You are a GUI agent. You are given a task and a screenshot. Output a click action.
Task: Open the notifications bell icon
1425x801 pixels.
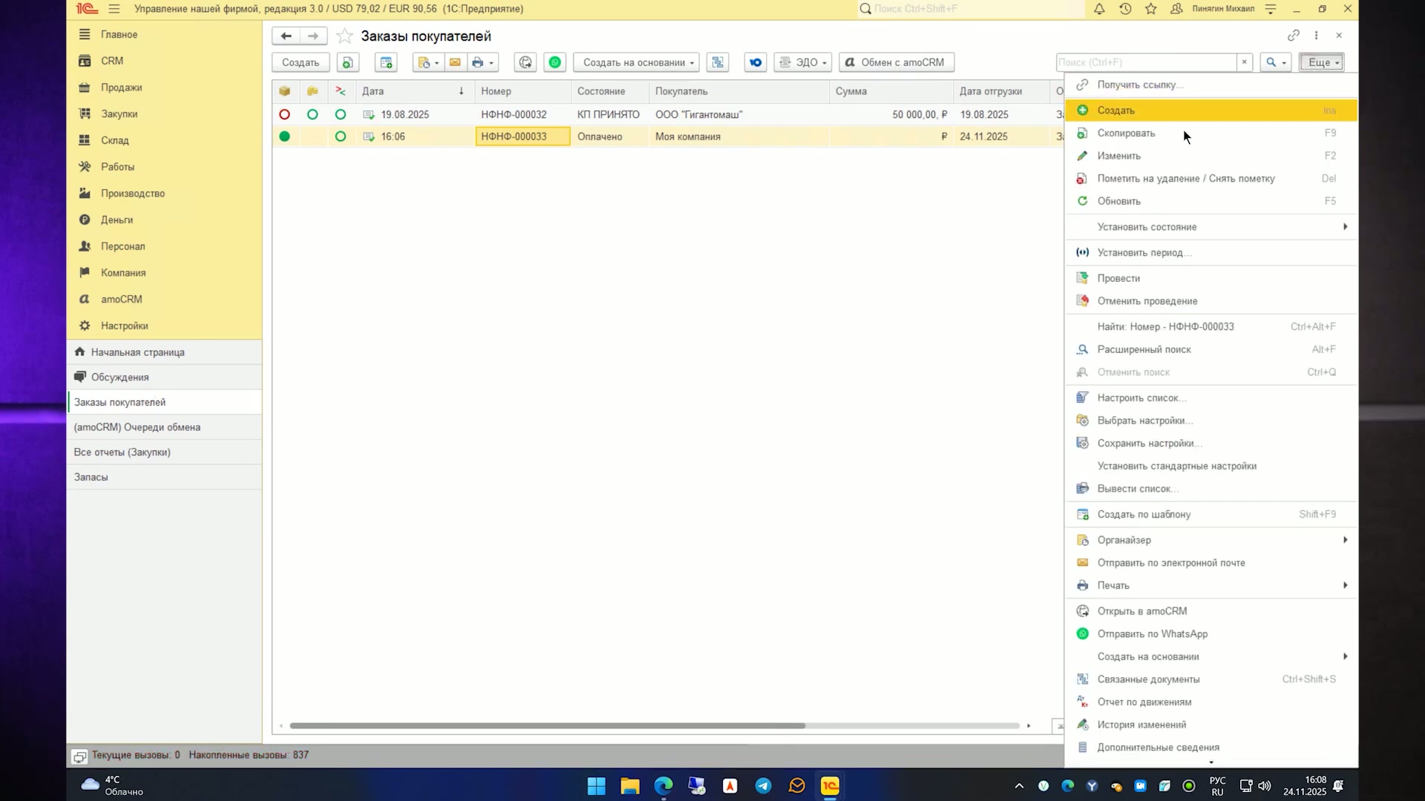coord(1099,9)
